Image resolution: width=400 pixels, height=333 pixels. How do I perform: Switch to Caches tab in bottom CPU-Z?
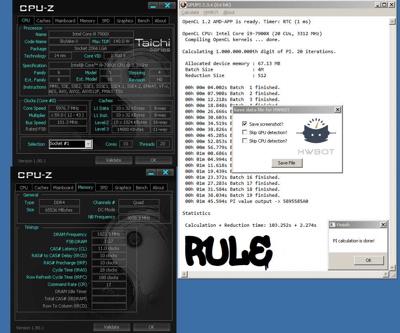point(42,188)
